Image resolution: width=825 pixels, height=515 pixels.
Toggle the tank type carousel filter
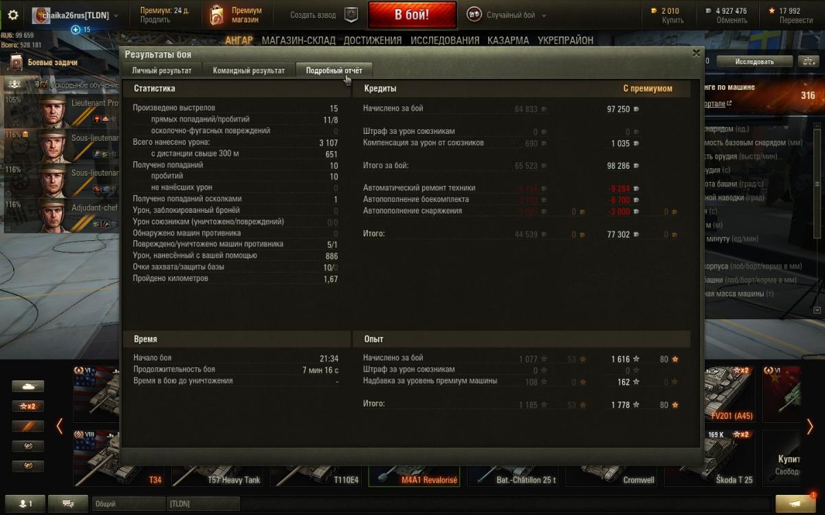[27, 387]
